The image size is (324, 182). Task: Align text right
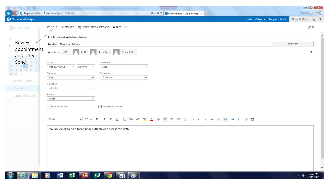(179, 119)
